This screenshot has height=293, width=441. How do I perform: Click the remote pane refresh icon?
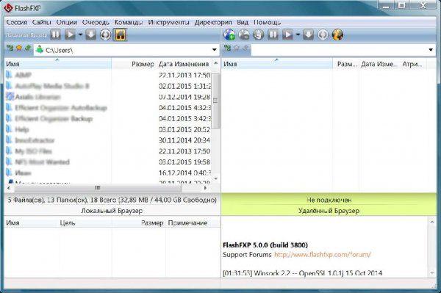[323, 35]
